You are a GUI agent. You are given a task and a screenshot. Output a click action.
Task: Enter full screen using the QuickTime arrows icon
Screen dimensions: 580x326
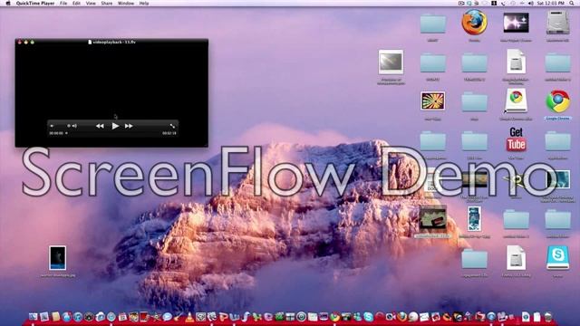pos(173,126)
